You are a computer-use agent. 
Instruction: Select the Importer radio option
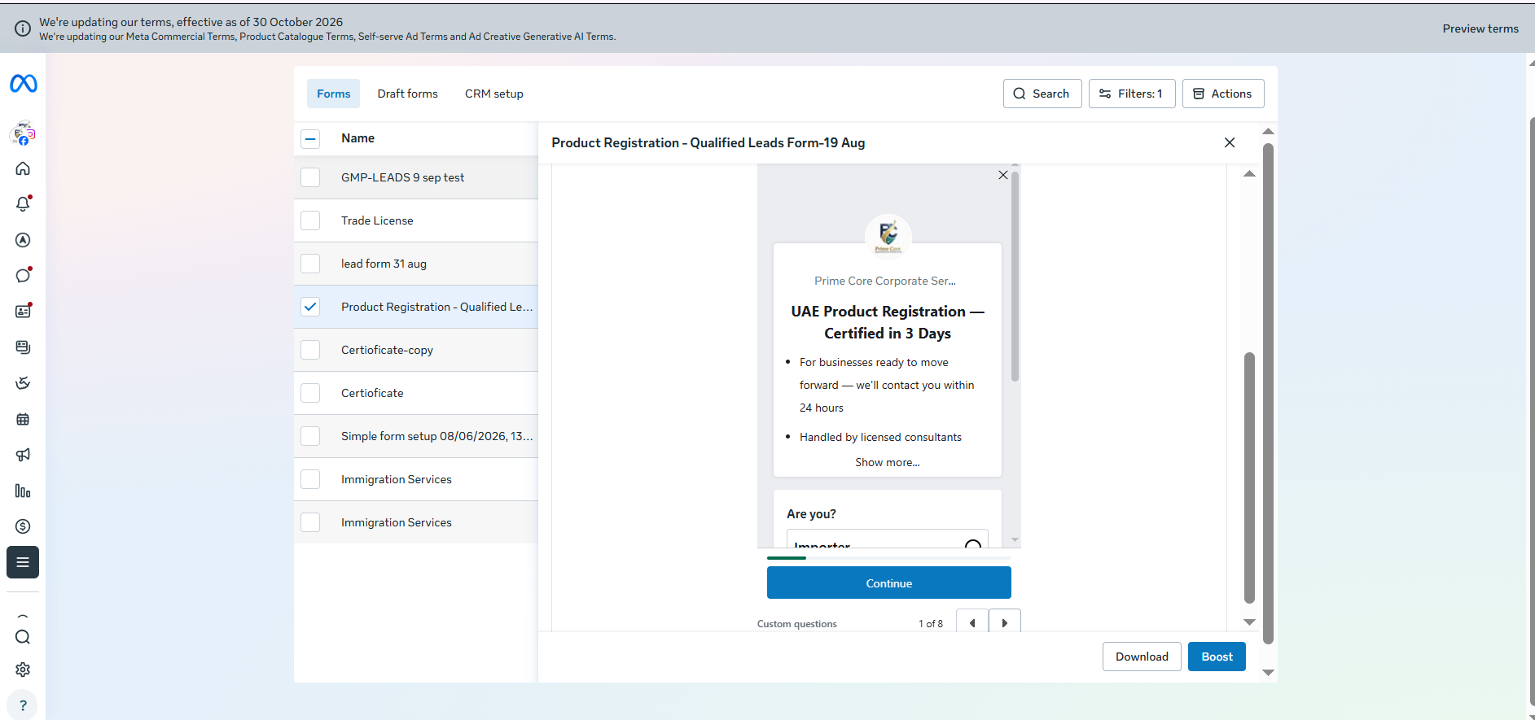tap(972, 545)
